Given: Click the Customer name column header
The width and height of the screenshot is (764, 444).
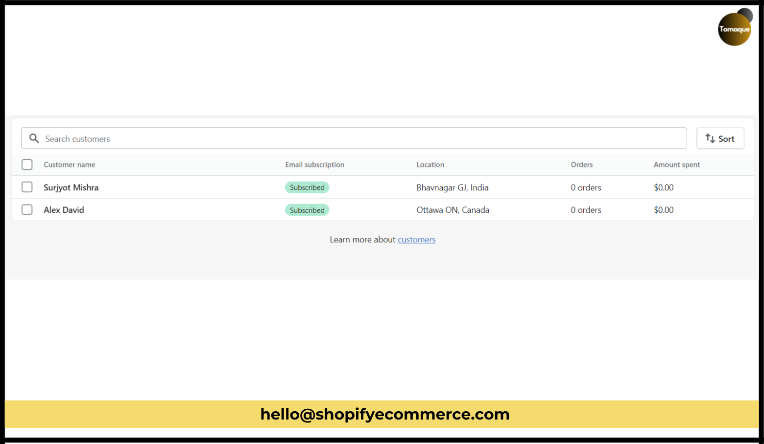Looking at the screenshot, I should [x=70, y=164].
